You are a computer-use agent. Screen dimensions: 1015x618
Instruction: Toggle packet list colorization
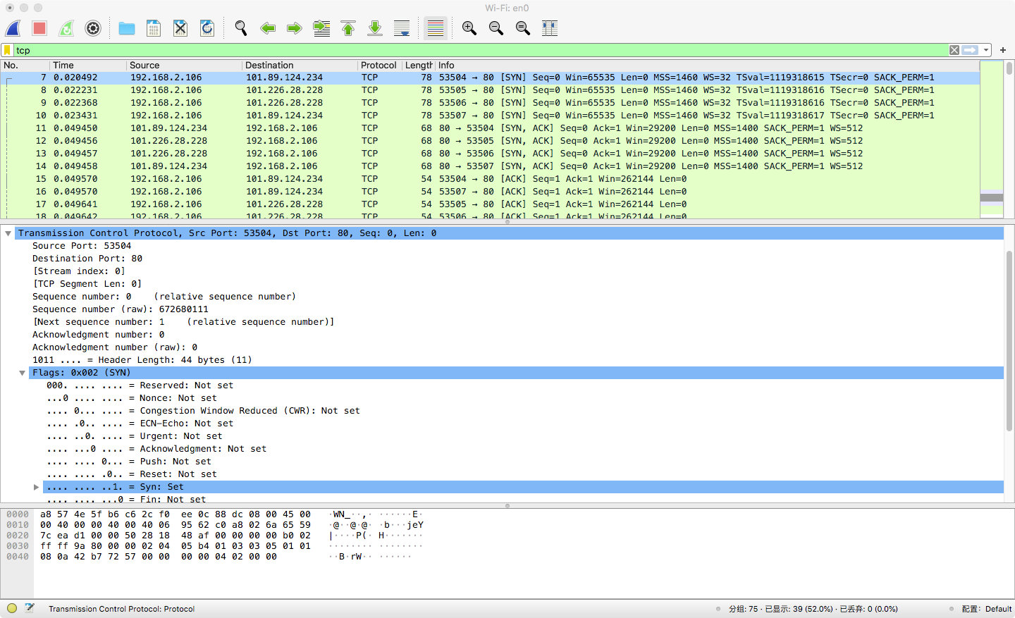[x=436, y=28]
